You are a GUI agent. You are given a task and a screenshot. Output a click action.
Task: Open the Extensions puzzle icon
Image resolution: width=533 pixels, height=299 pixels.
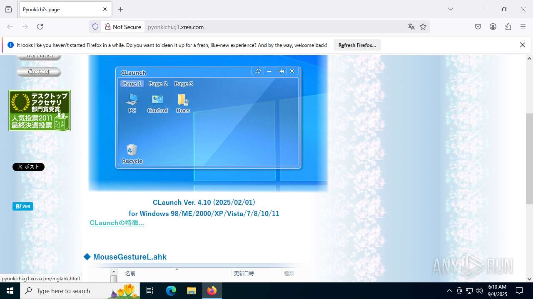click(508, 27)
